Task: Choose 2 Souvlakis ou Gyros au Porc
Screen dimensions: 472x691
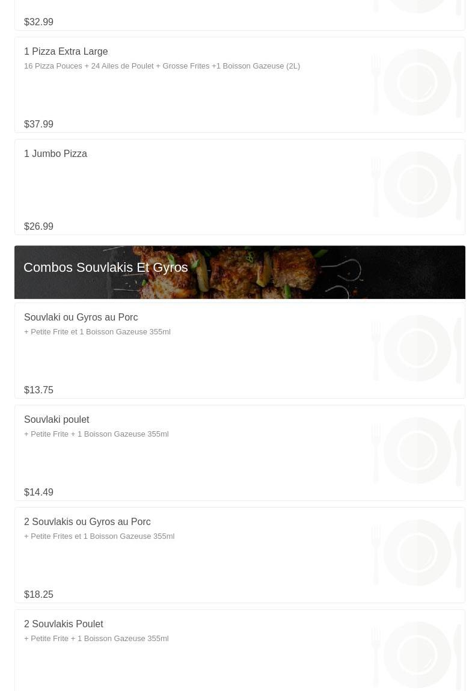Action: click(x=240, y=555)
